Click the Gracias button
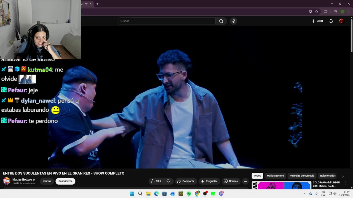 231,181
